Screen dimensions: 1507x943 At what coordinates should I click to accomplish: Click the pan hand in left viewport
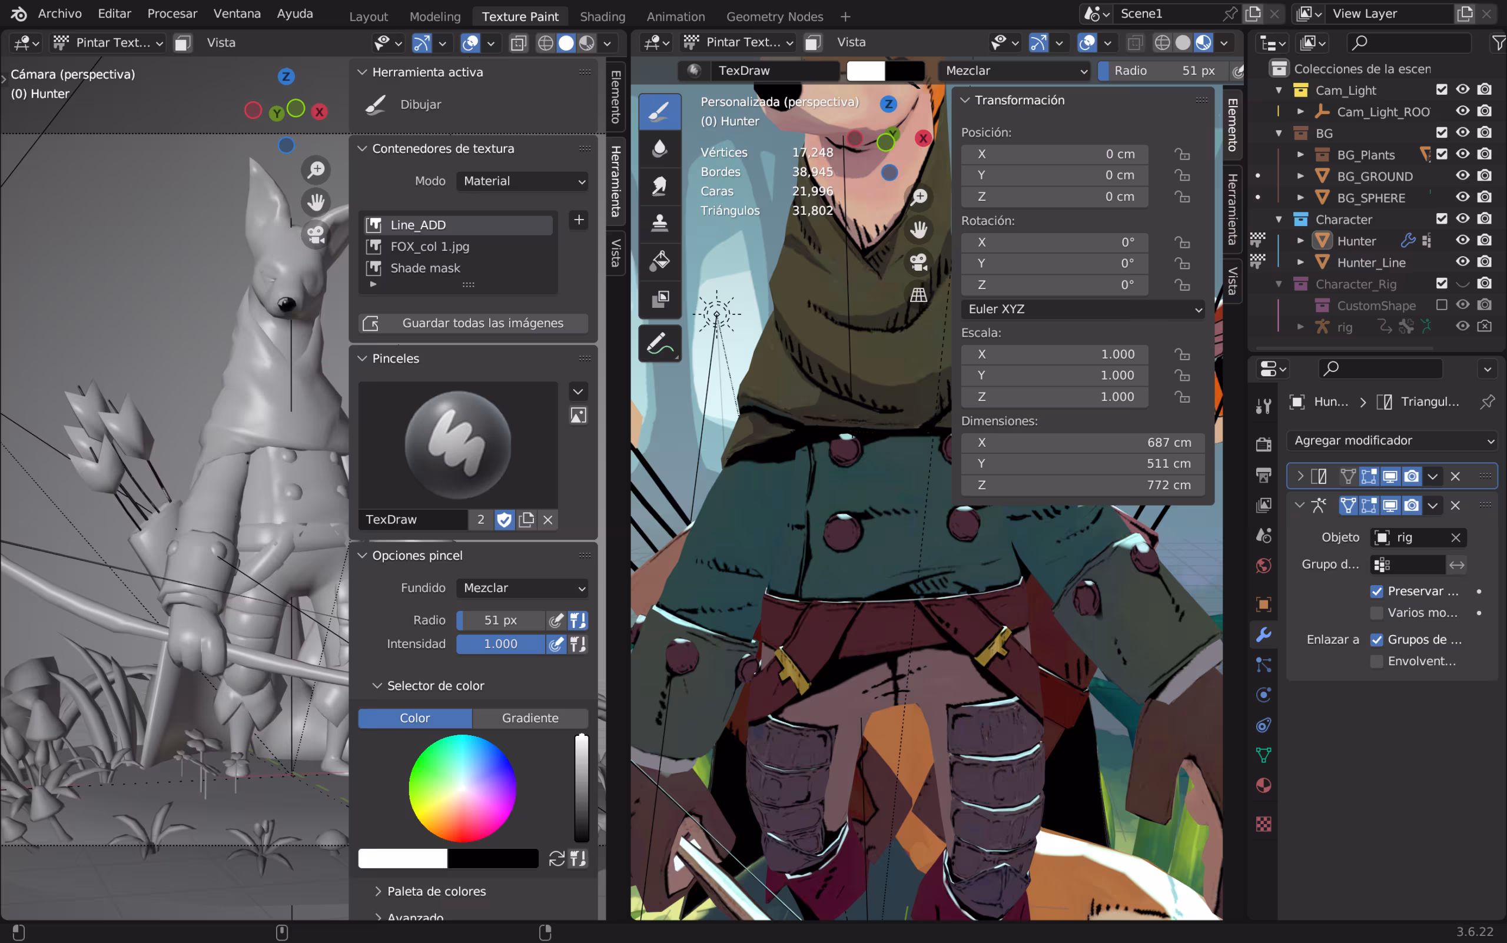316,202
